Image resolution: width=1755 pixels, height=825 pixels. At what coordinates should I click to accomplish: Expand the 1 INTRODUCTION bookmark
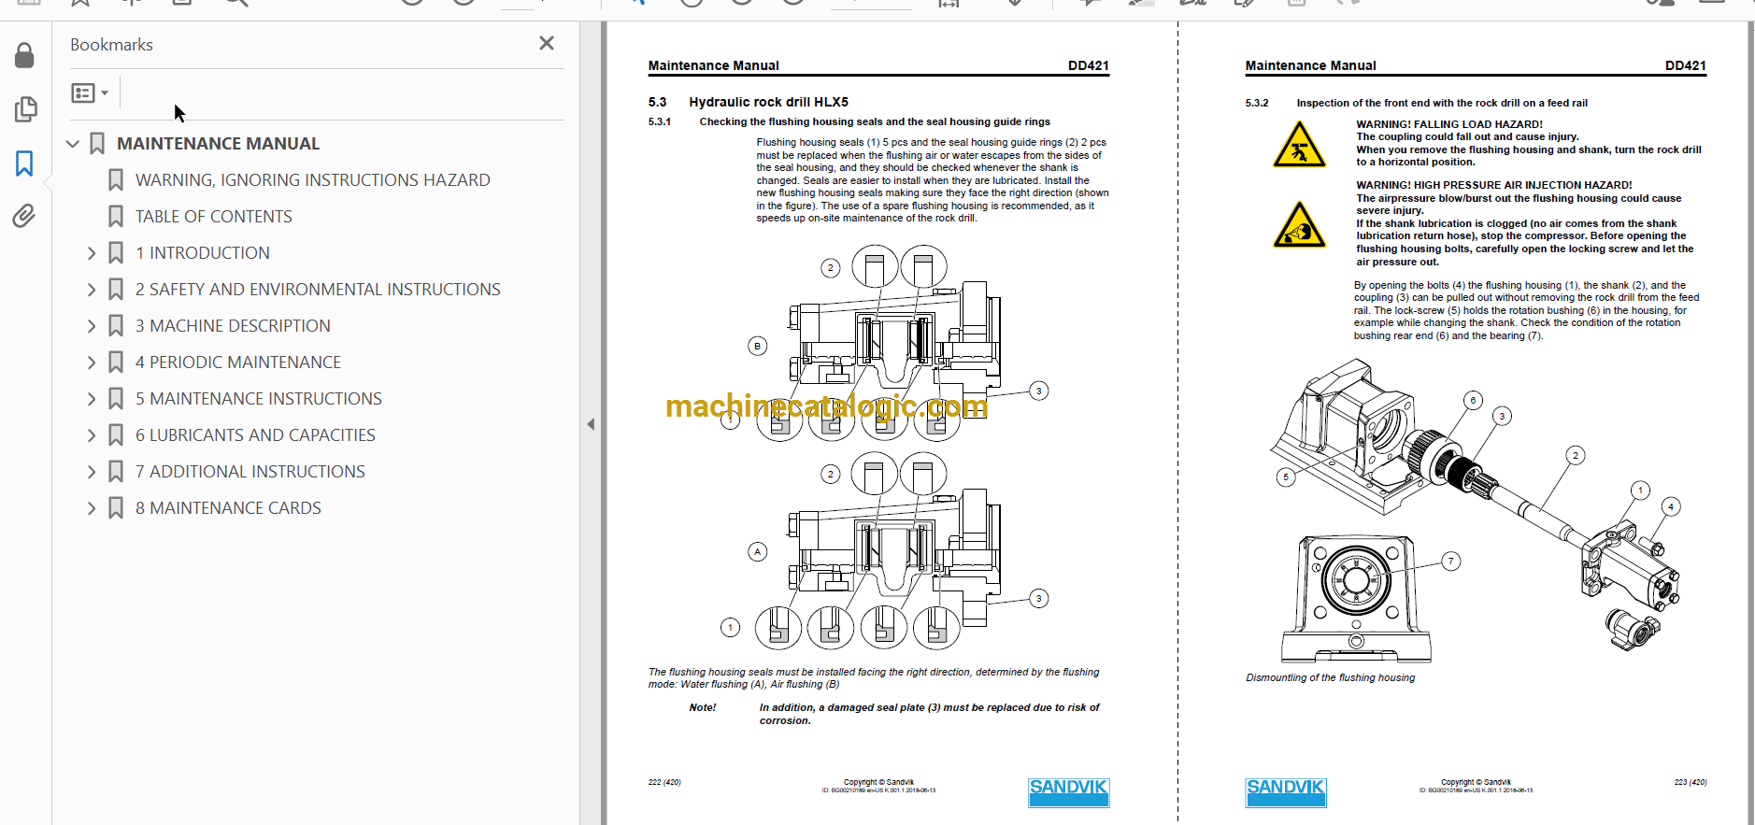click(x=92, y=253)
